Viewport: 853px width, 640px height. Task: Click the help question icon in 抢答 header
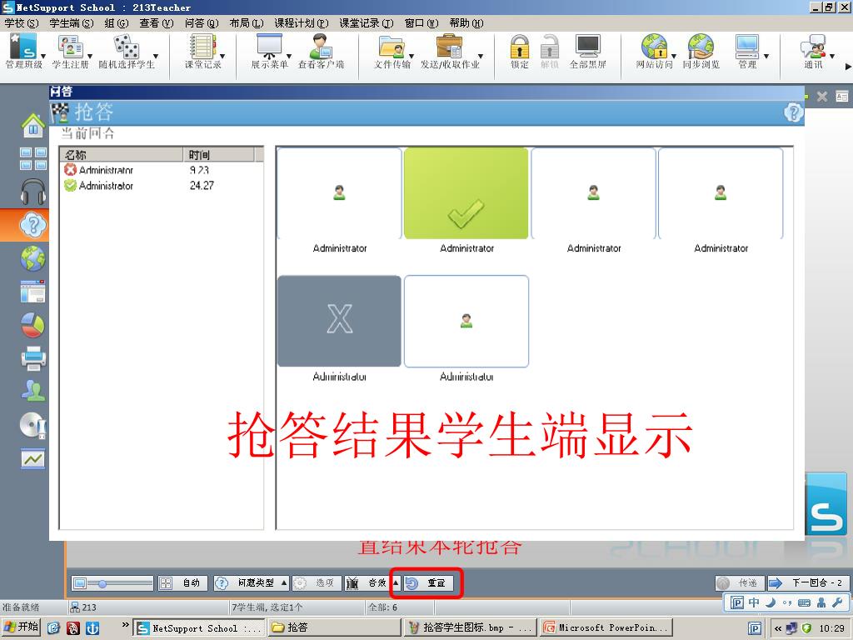793,112
